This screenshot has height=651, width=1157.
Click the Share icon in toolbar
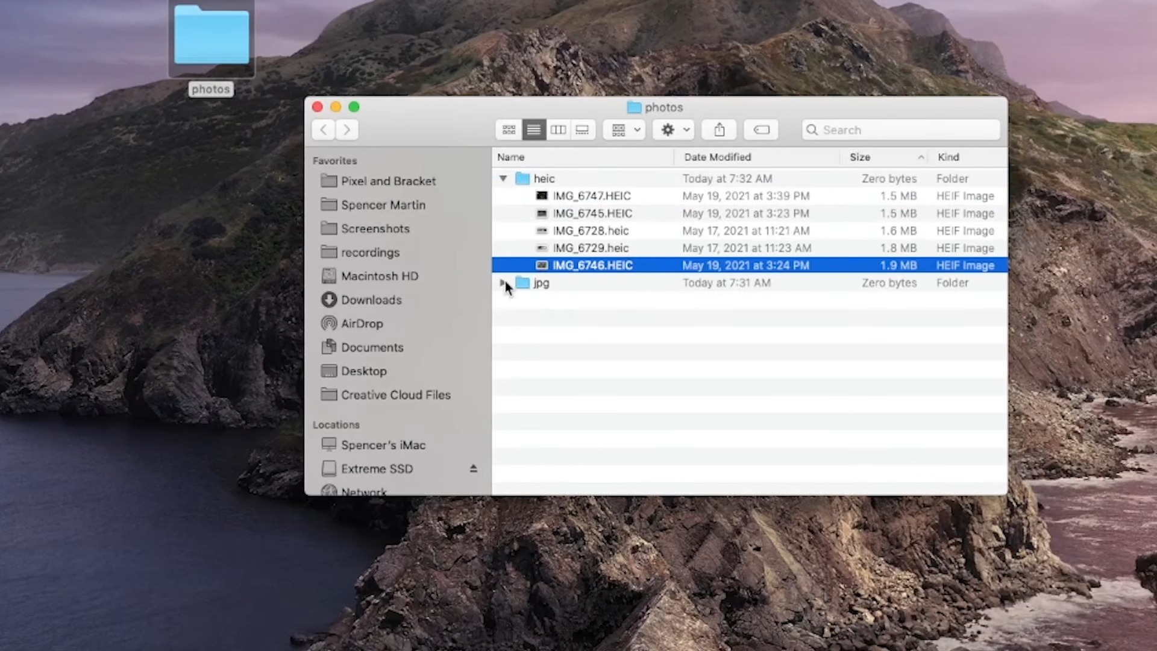719,130
